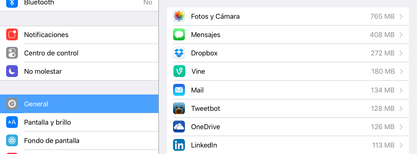The width and height of the screenshot is (417, 154).
Task: Click the 272 MB storage value
Action: tap(382, 53)
